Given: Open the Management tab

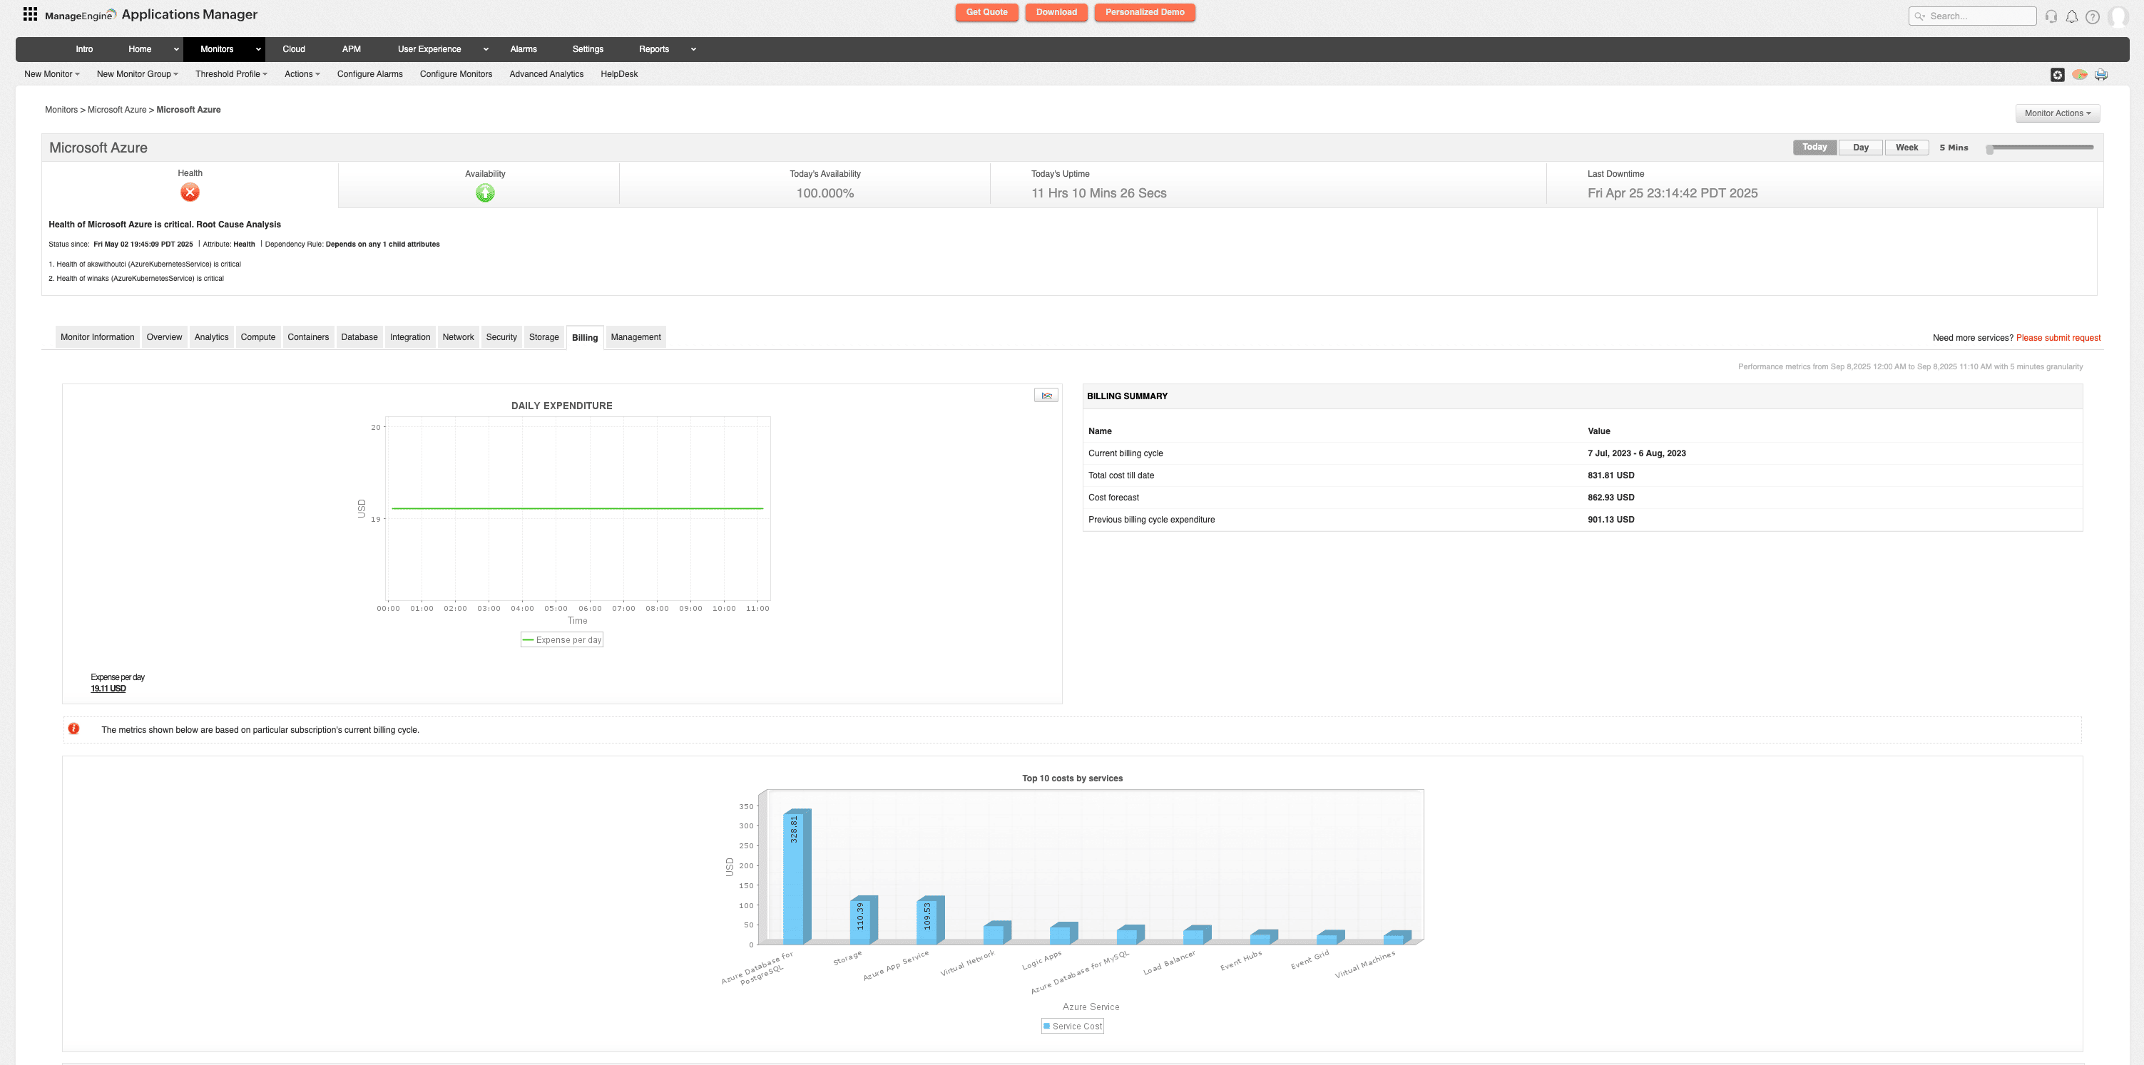Looking at the screenshot, I should click(635, 337).
